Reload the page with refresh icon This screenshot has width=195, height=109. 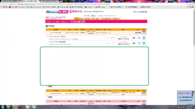[x=8, y=4]
